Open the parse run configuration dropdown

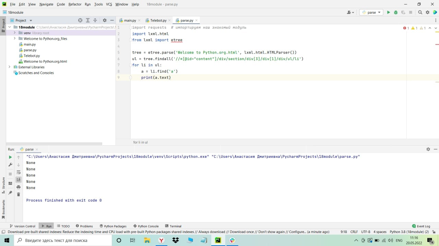[371, 12]
